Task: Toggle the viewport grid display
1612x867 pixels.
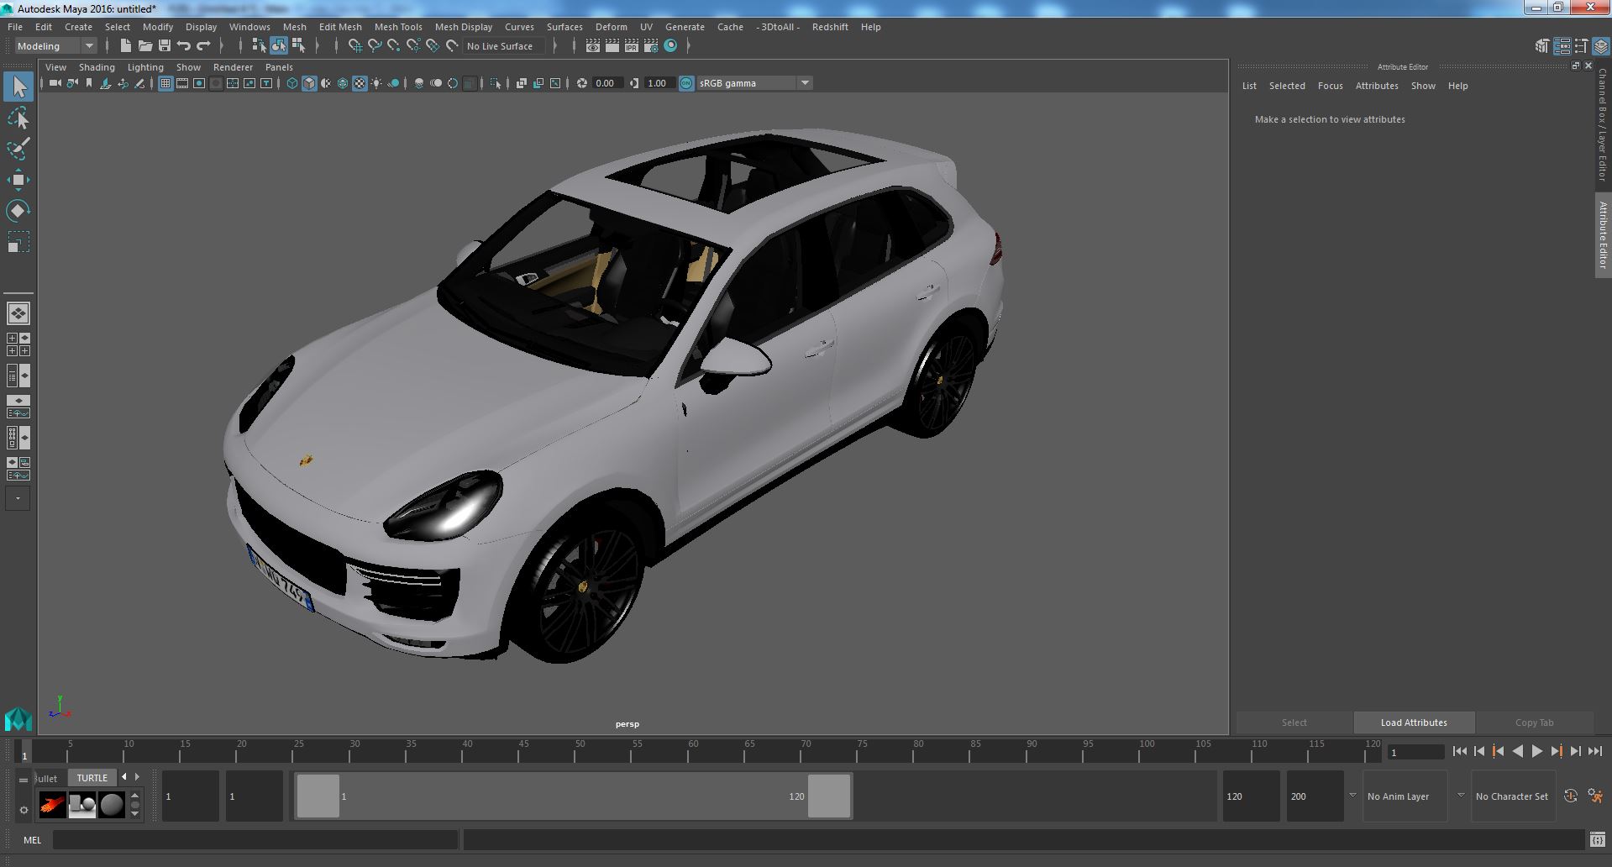Action: [x=165, y=83]
